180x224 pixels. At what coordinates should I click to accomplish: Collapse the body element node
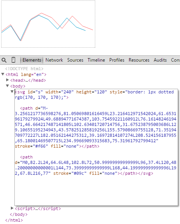7,86
